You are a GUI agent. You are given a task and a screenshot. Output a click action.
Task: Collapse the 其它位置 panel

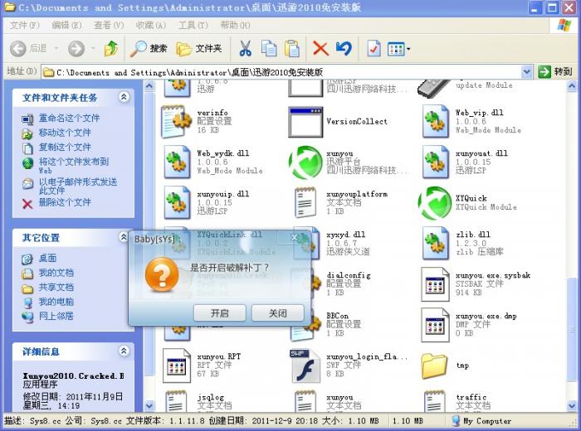coord(124,237)
